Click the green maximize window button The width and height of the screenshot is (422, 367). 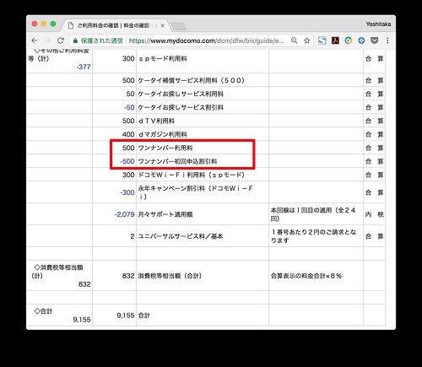click(x=53, y=24)
